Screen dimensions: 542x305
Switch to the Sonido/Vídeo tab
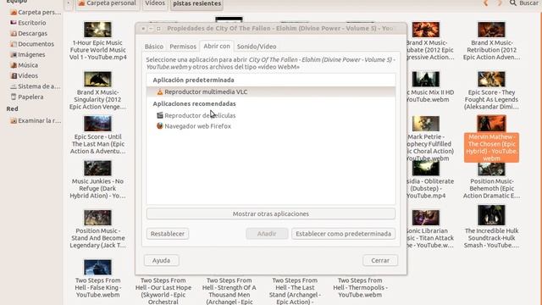pos(257,47)
